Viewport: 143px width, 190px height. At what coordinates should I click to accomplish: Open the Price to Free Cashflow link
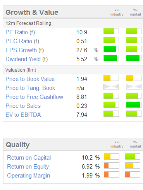(34, 97)
